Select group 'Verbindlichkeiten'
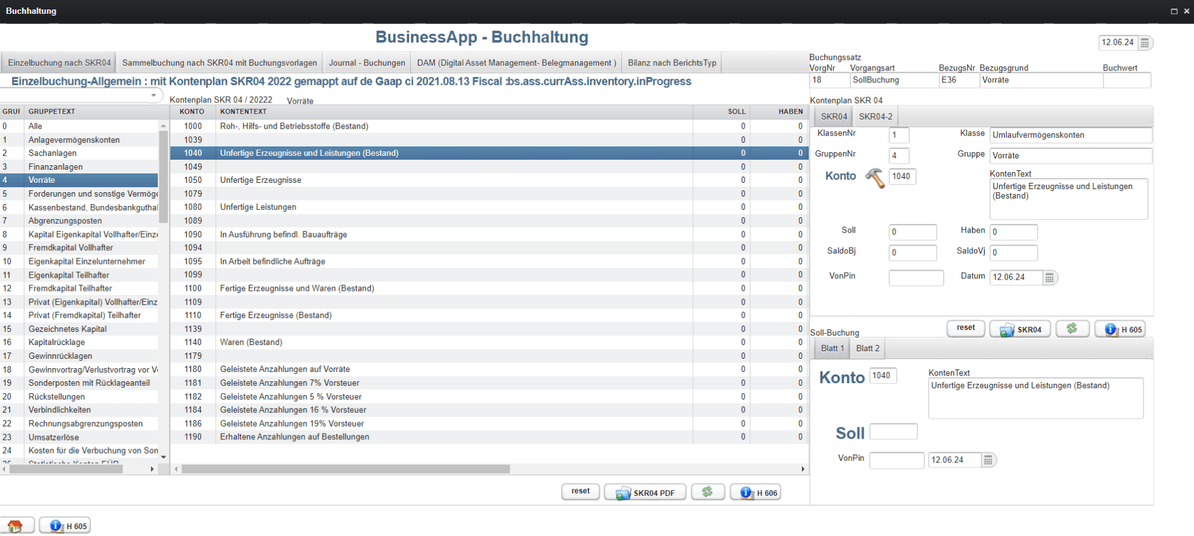Image resolution: width=1194 pixels, height=536 pixels. (79, 410)
